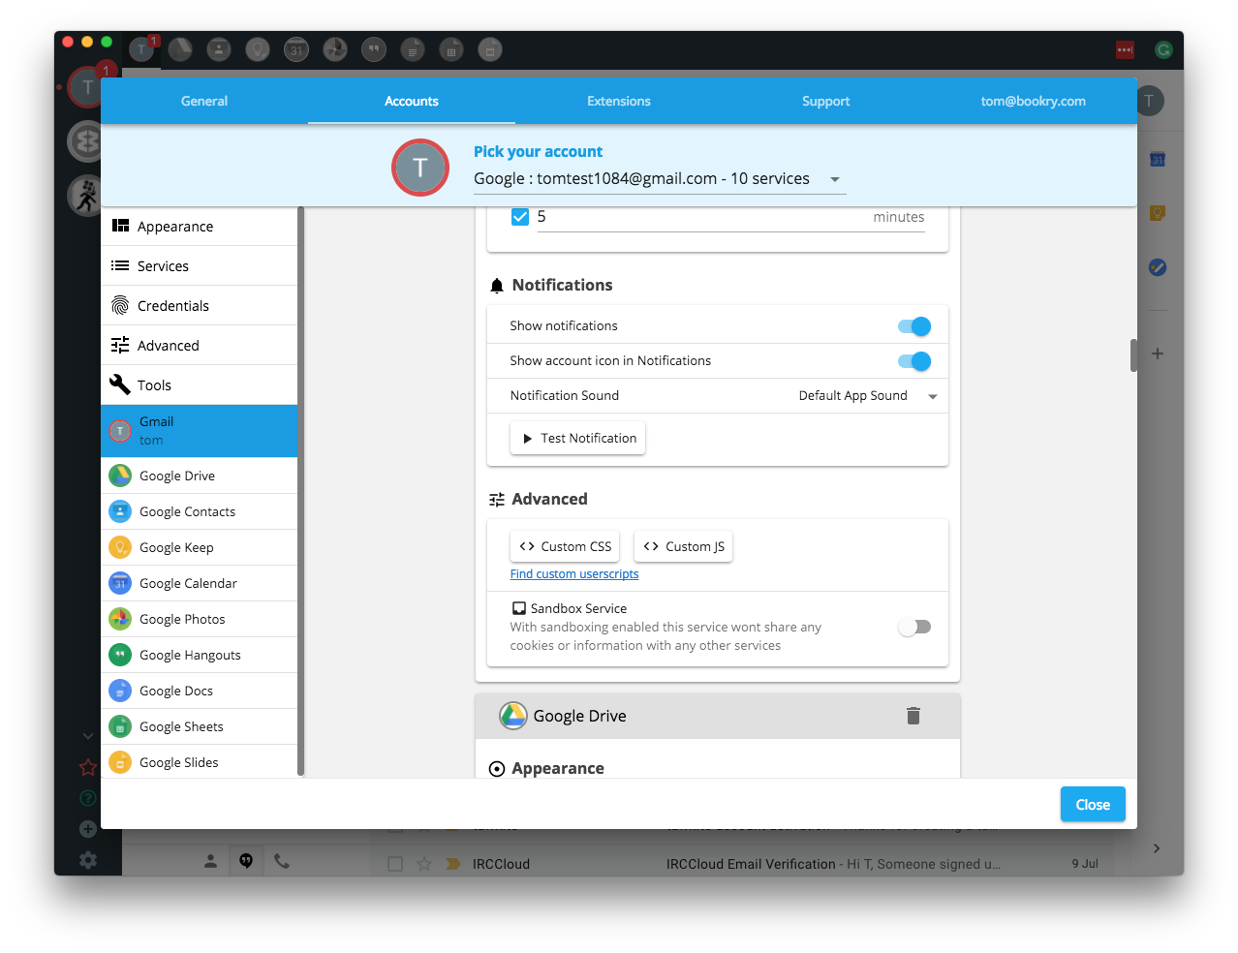
Task: Open Google Hangouts quote icon in top toolbar
Action: point(374,49)
